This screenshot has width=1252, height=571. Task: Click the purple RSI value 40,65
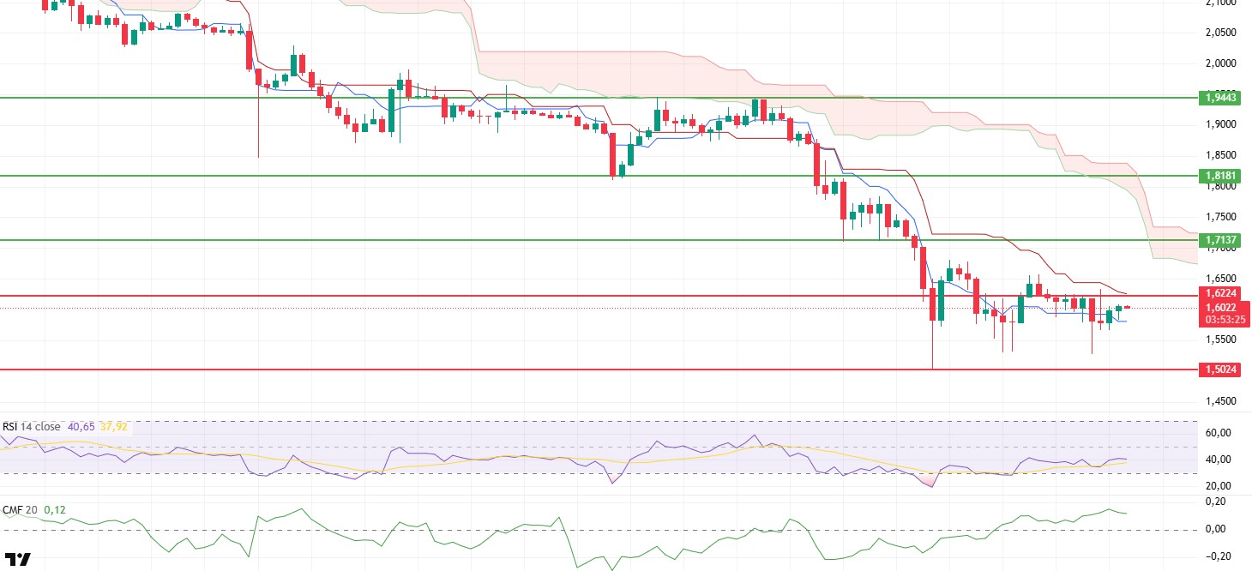click(x=81, y=427)
